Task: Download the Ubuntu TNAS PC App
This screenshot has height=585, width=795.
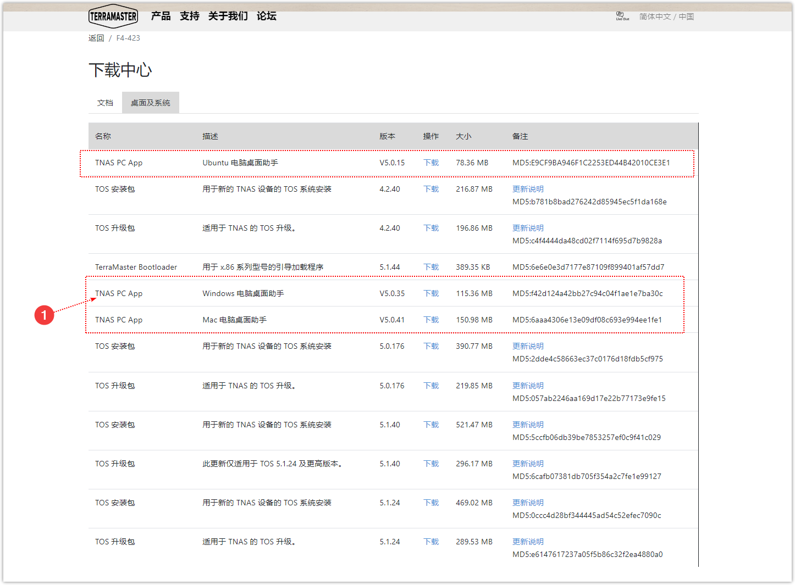Action: click(x=431, y=163)
